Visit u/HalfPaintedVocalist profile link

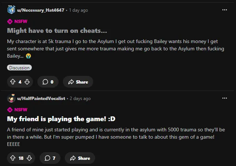click(x=41, y=99)
